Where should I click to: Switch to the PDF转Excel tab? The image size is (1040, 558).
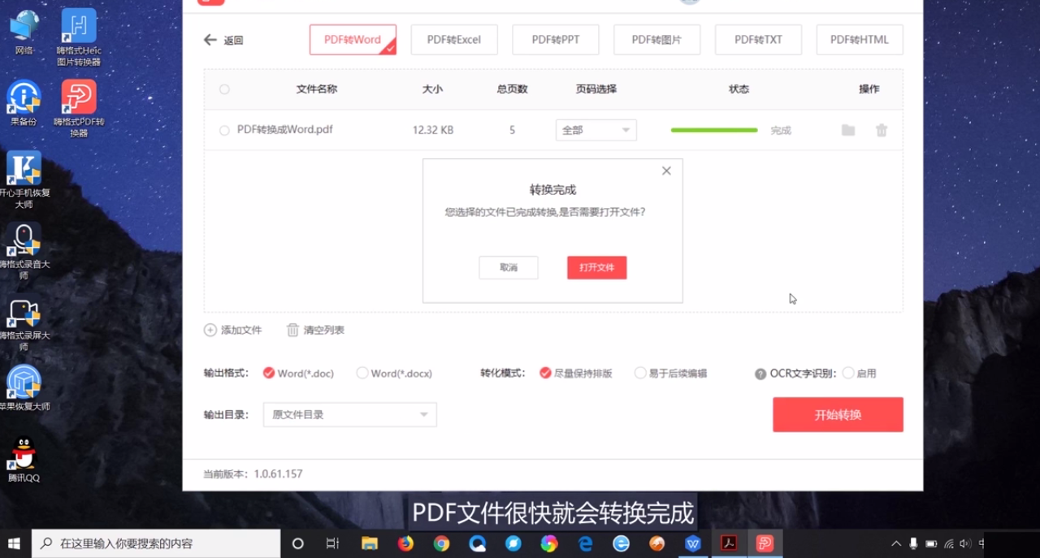pyautogui.click(x=454, y=40)
